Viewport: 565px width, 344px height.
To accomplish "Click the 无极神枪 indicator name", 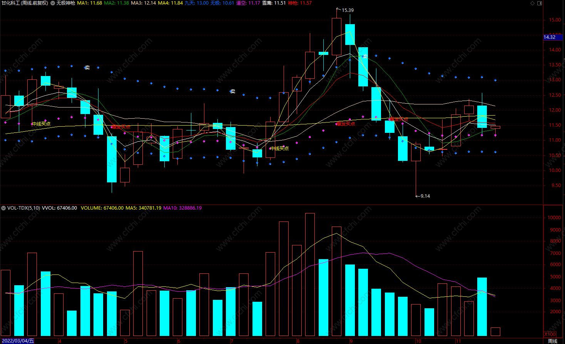I will point(66,3).
